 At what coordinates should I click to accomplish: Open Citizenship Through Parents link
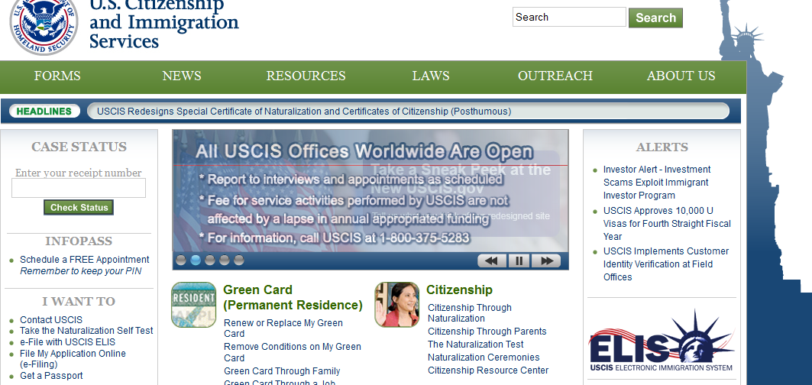487,331
